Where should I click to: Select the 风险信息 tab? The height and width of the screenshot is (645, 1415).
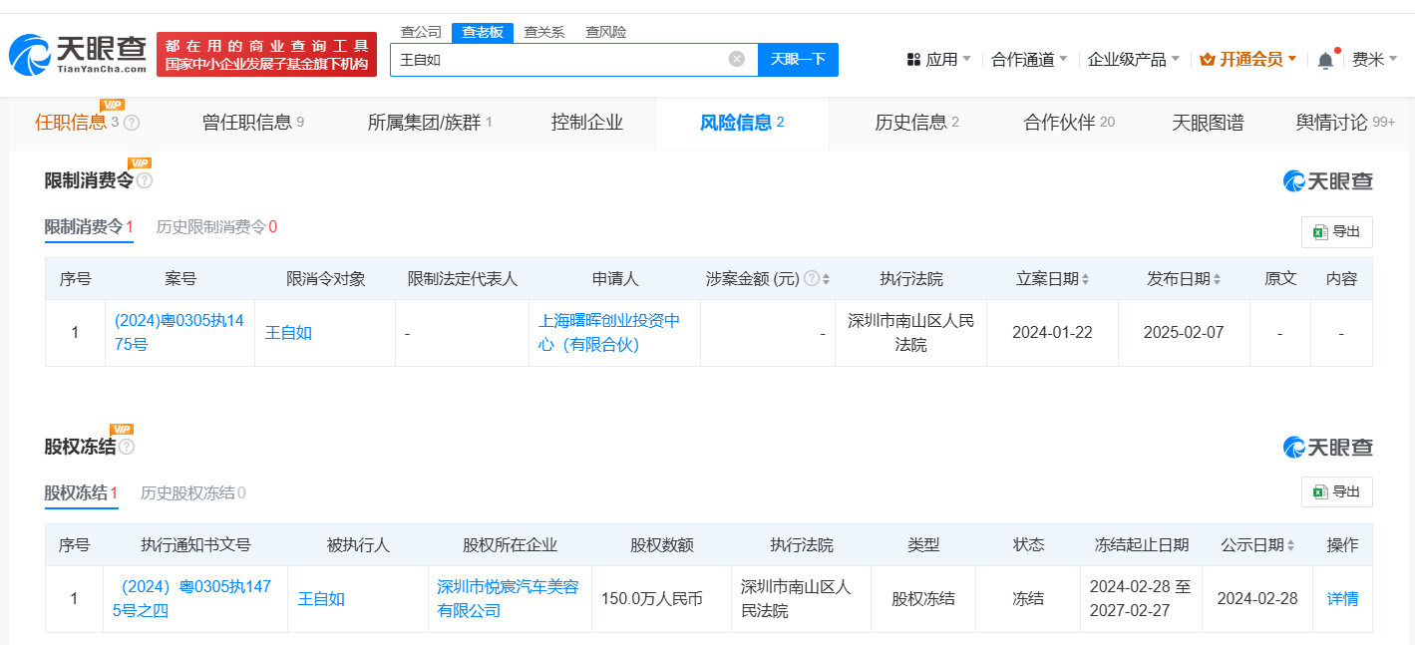coord(742,123)
